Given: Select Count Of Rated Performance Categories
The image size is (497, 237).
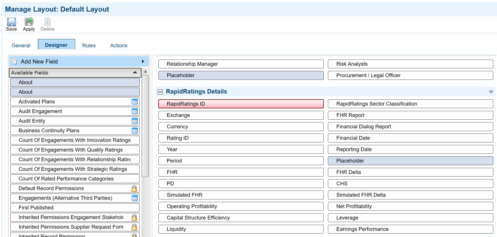Looking at the screenshot, I should pyautogui.click(x=75, y=179).
